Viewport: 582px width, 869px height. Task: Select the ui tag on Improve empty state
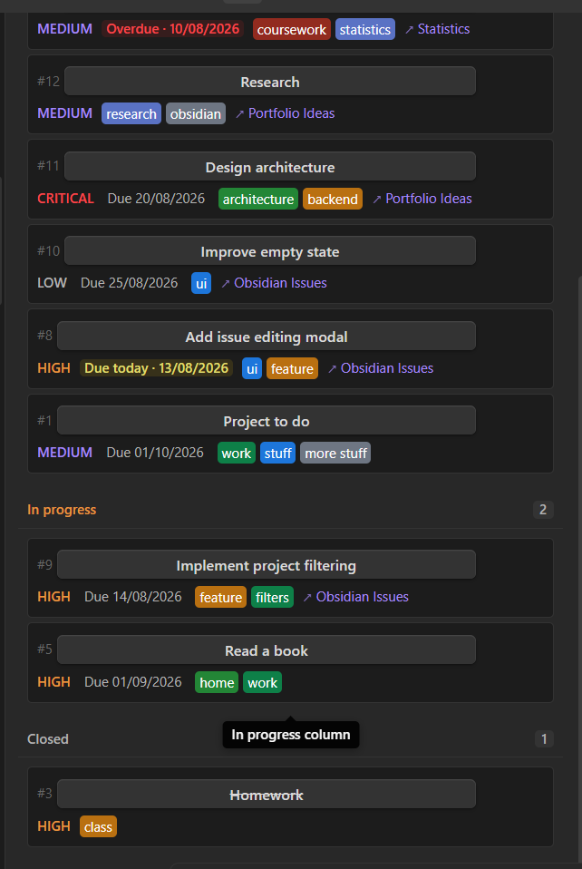[x=201, y=283]
